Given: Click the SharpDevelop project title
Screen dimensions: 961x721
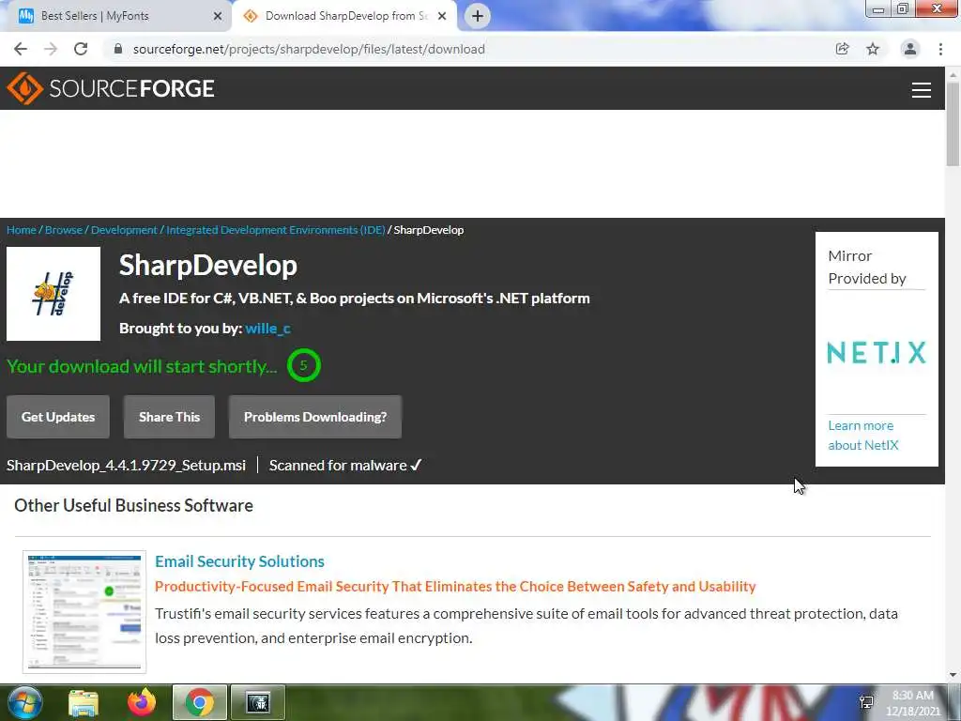Looking at the screenshot, I should coord(207,266).
